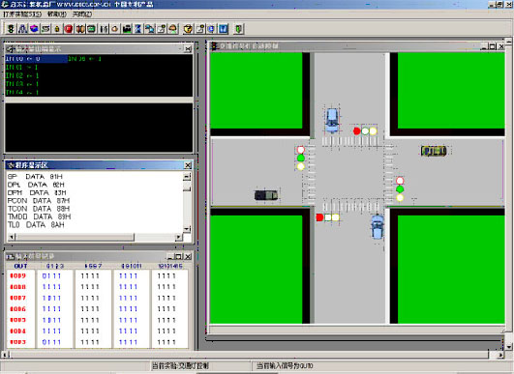Open the 关闭(Z) menu

pyautogui.click(x=82, y=14)
